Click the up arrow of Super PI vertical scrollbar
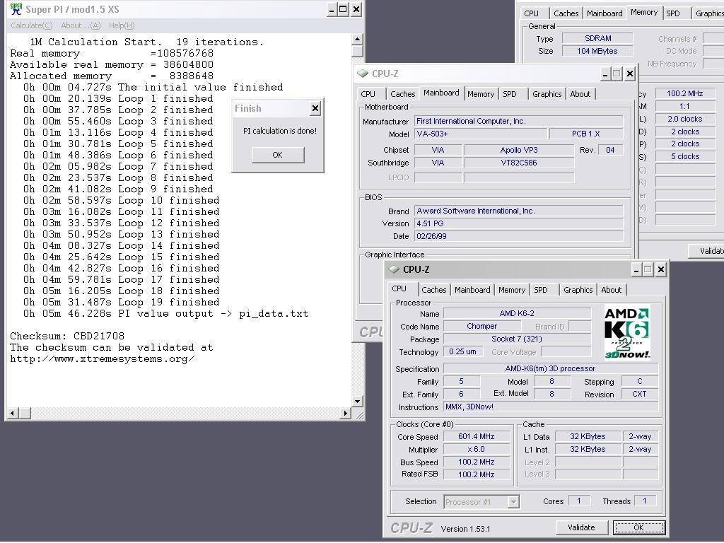This screenshot has width=724, height=543. [357, 40]
